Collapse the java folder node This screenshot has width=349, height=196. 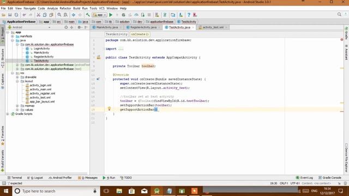[13, 40]
